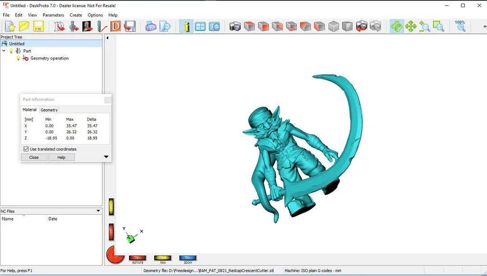Toggle the Part light bulb visibility
This screenshot has height=276, width=487.
pos(11,51)
